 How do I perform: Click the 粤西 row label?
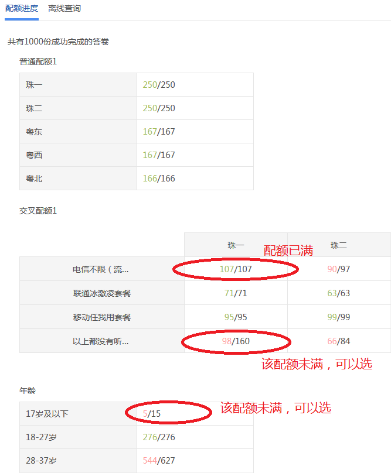point(34,155)
